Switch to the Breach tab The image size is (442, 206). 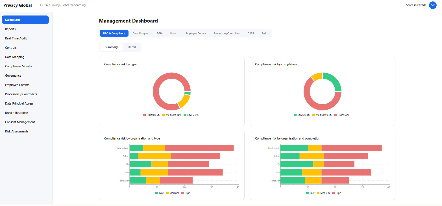174,33
